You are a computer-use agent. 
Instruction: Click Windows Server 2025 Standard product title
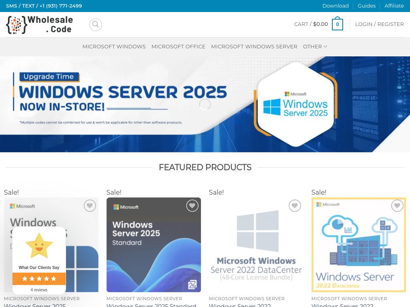pyautogui.click(x=151, y=305)
